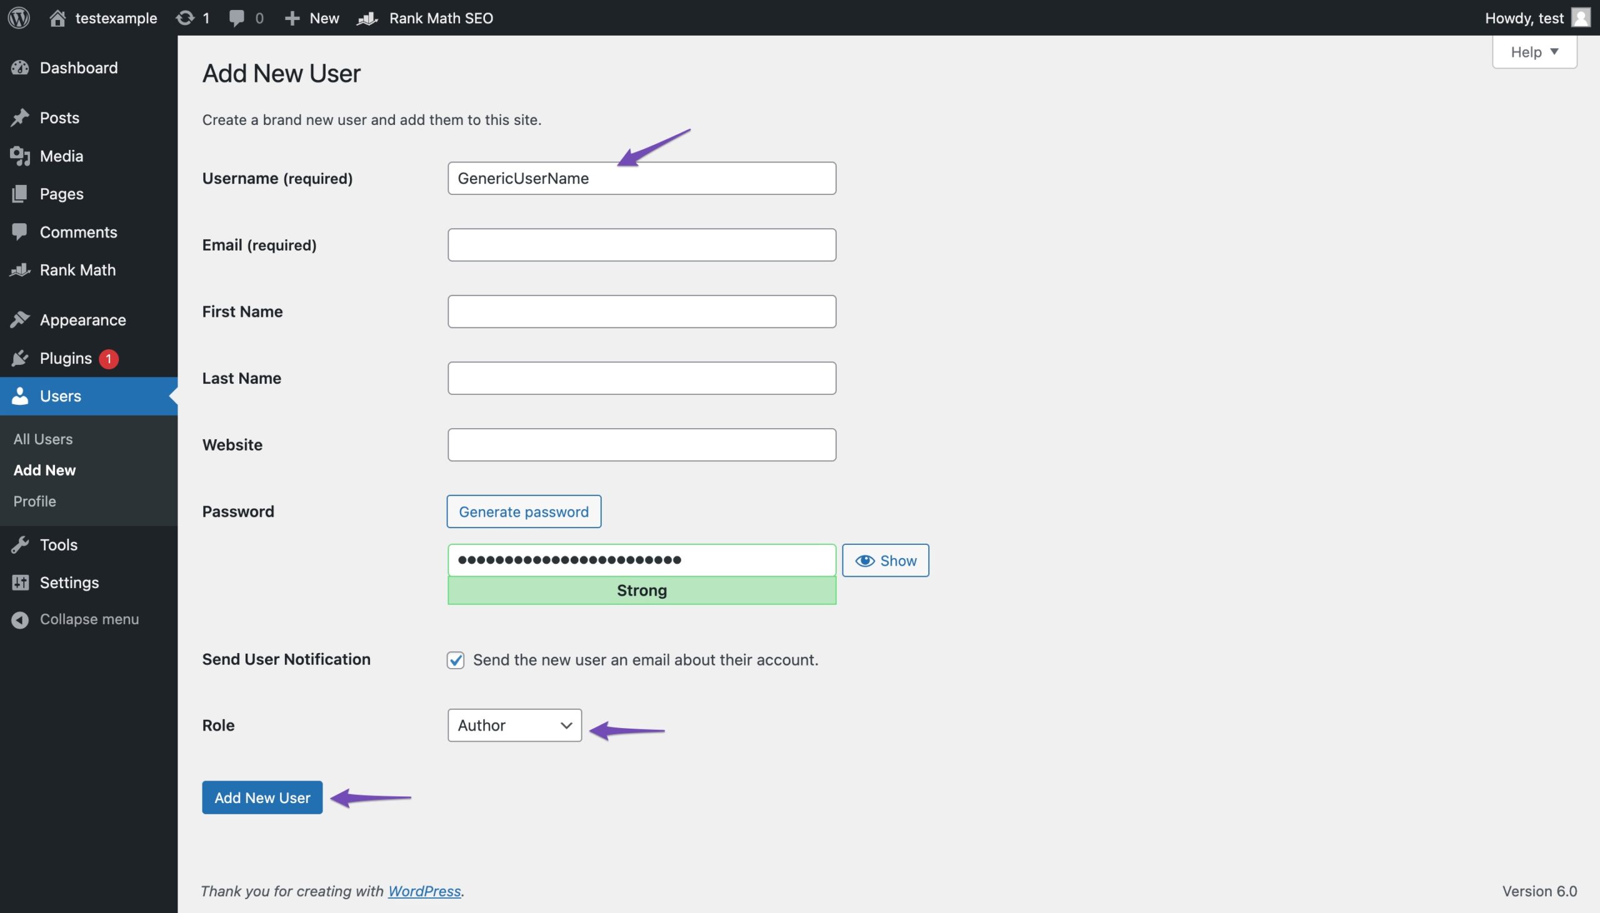Click the Comments sidebar icon

pos(21,231)
